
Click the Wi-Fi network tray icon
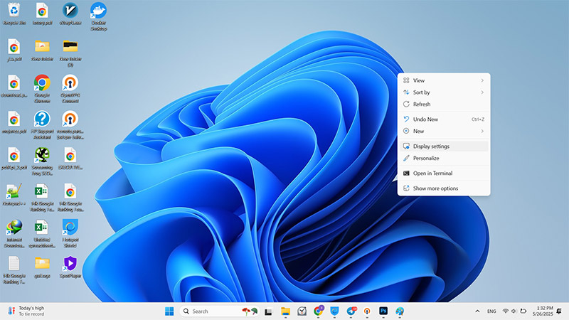pyautogui.click(x=505, y=311)
